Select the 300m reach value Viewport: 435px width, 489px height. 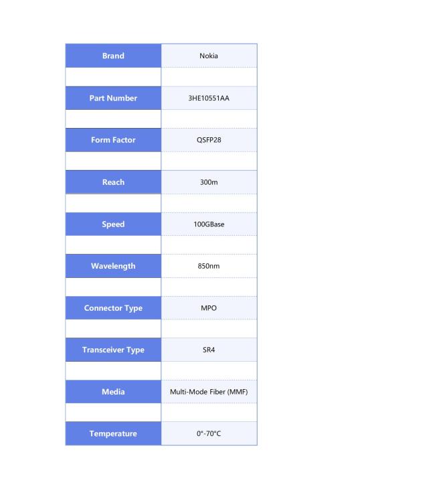point(209,182)
